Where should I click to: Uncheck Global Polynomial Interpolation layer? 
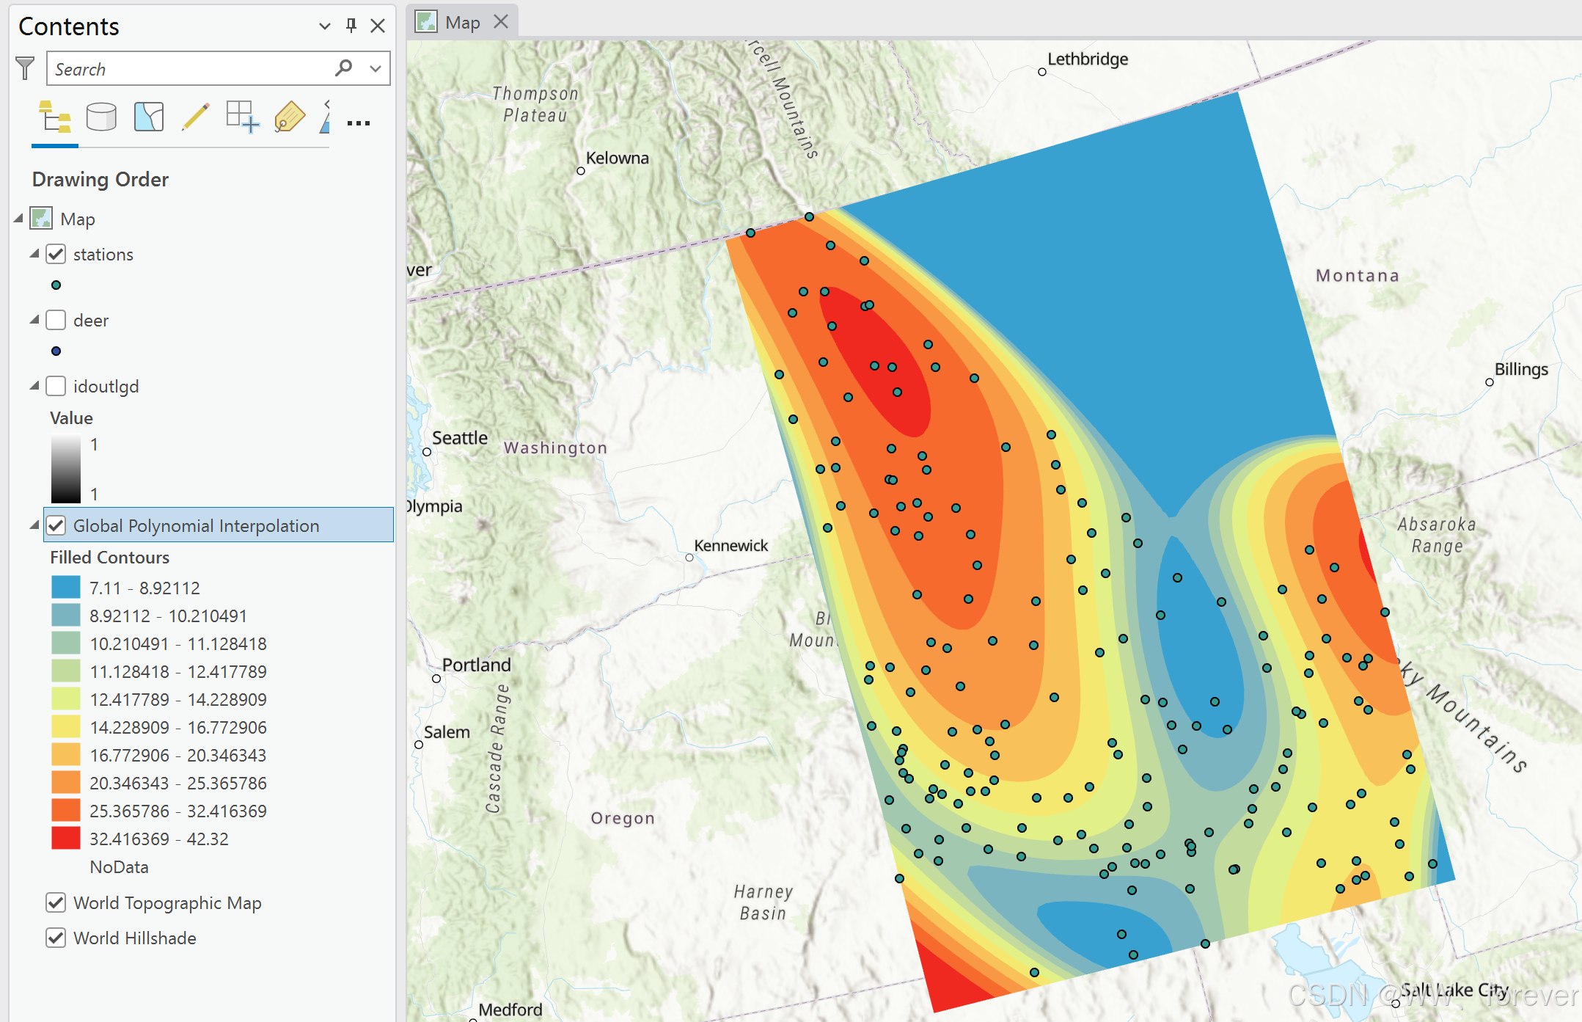pos(56,525)
